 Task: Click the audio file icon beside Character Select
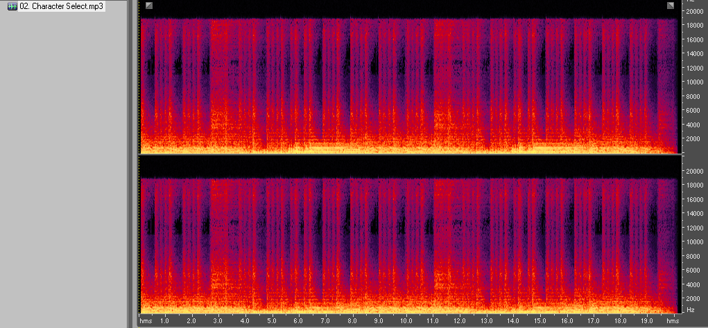(x=12, y=7)
